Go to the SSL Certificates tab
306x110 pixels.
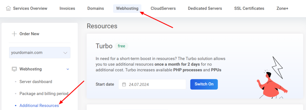coord(249,8)
